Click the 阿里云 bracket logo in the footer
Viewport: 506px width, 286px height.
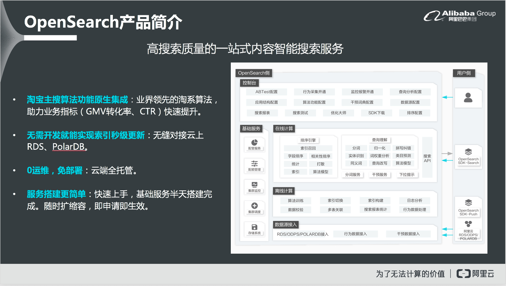(x=475, y=274)
